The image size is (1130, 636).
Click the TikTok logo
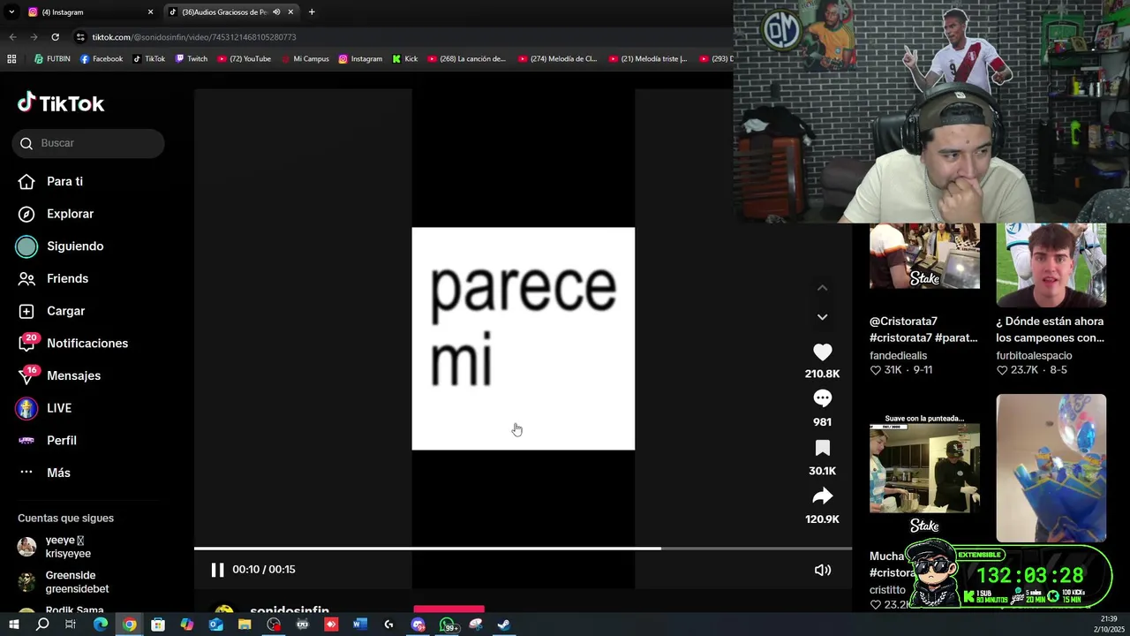61,103
